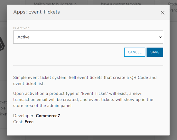The height and width of the screenshot is (140, 177).
Task: Open the Is Active dropdown
Action: coord(88,37)
